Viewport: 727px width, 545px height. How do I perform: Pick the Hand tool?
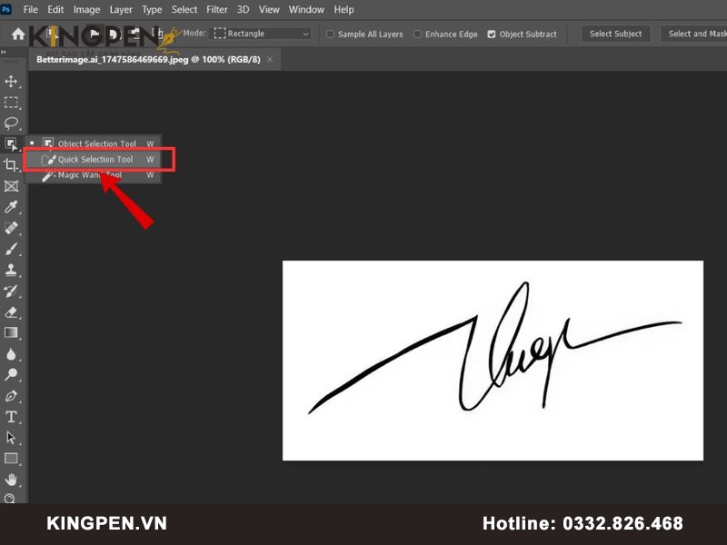pyautogui.click(x=12, y=480)
